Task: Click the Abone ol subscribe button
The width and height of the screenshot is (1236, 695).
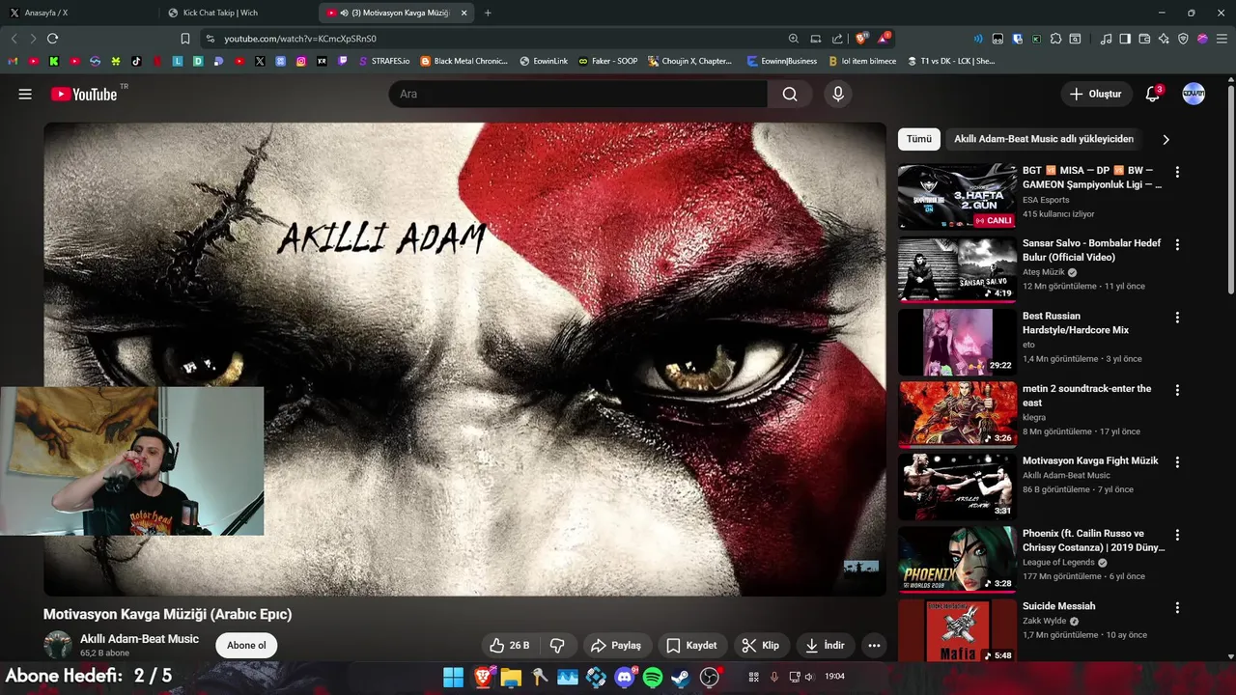Action: (246, 645)
